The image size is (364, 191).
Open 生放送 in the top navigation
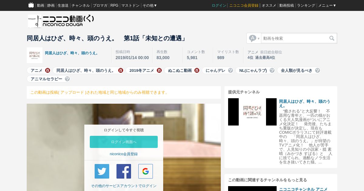click(63, 5)
